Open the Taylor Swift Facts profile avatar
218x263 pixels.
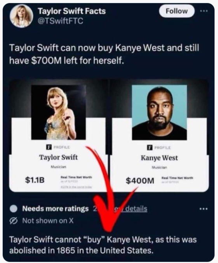click(x=21, y=16)
